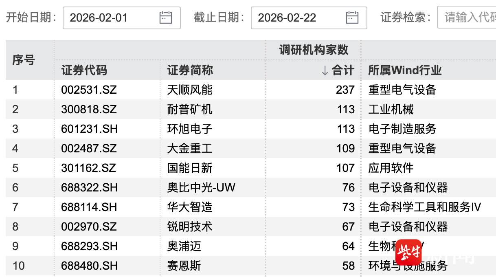Select the 奥比中光-UW stock name
This screenshot has height=277, width=496.
pyautogui.click(x=201, y=187)
